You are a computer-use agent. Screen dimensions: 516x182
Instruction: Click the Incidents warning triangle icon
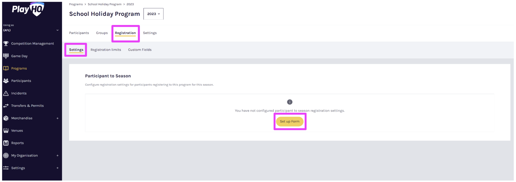(x=6, y=93)
